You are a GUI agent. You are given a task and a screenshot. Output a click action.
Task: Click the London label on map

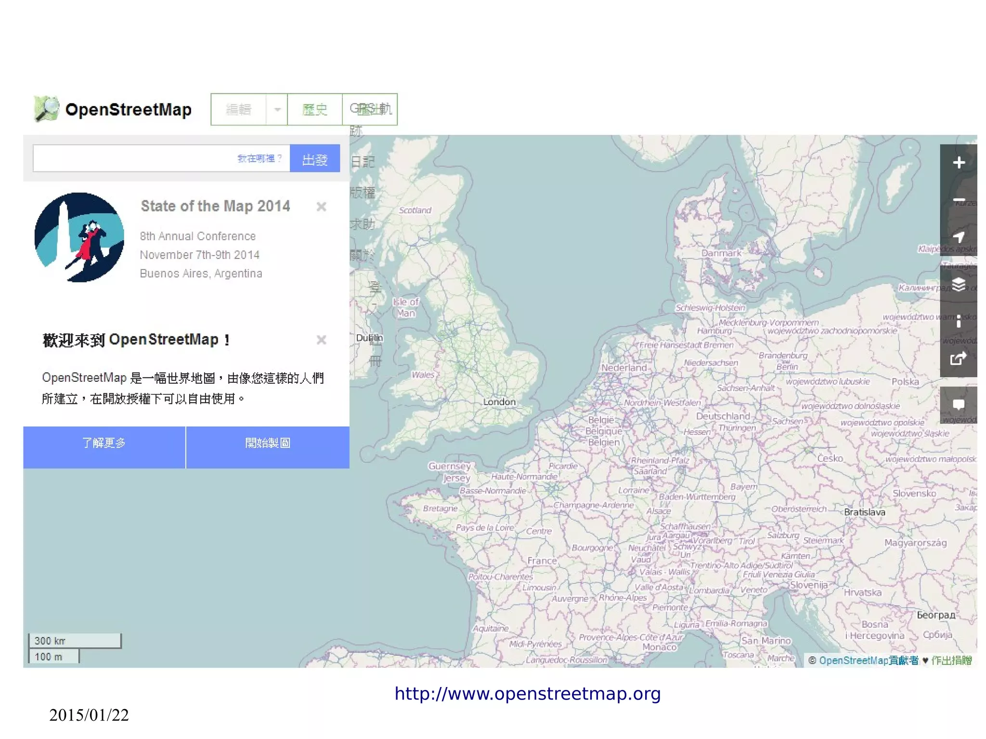(x=499, y=402)
